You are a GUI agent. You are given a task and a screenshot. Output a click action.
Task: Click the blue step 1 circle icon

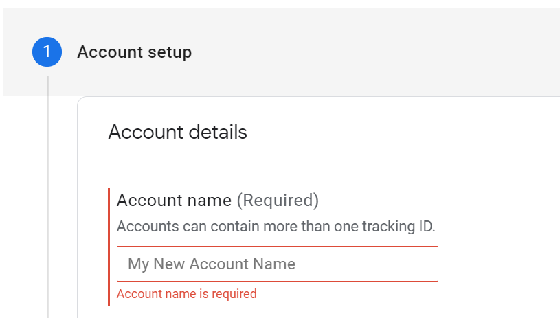coord(47,52)
